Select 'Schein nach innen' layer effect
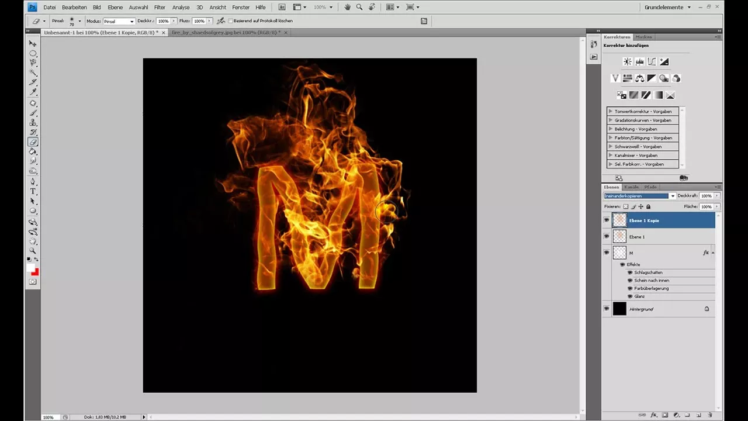Screen dimensions: 748x421 651,280
